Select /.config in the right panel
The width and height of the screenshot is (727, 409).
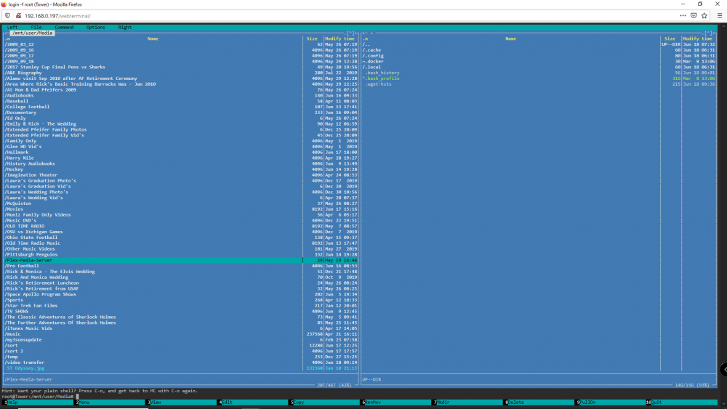(373, 56)
